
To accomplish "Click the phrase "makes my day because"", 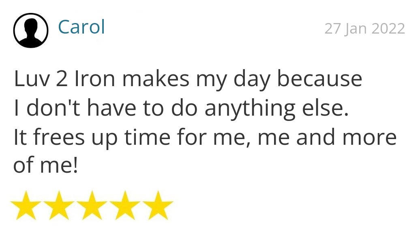I will tap(242, 80).
